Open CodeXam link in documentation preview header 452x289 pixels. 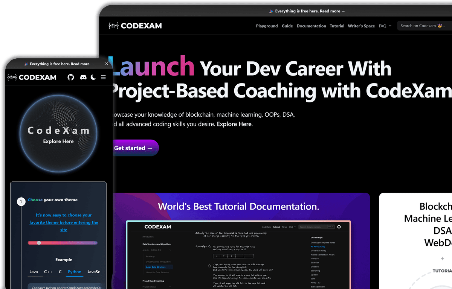(266, 227)
